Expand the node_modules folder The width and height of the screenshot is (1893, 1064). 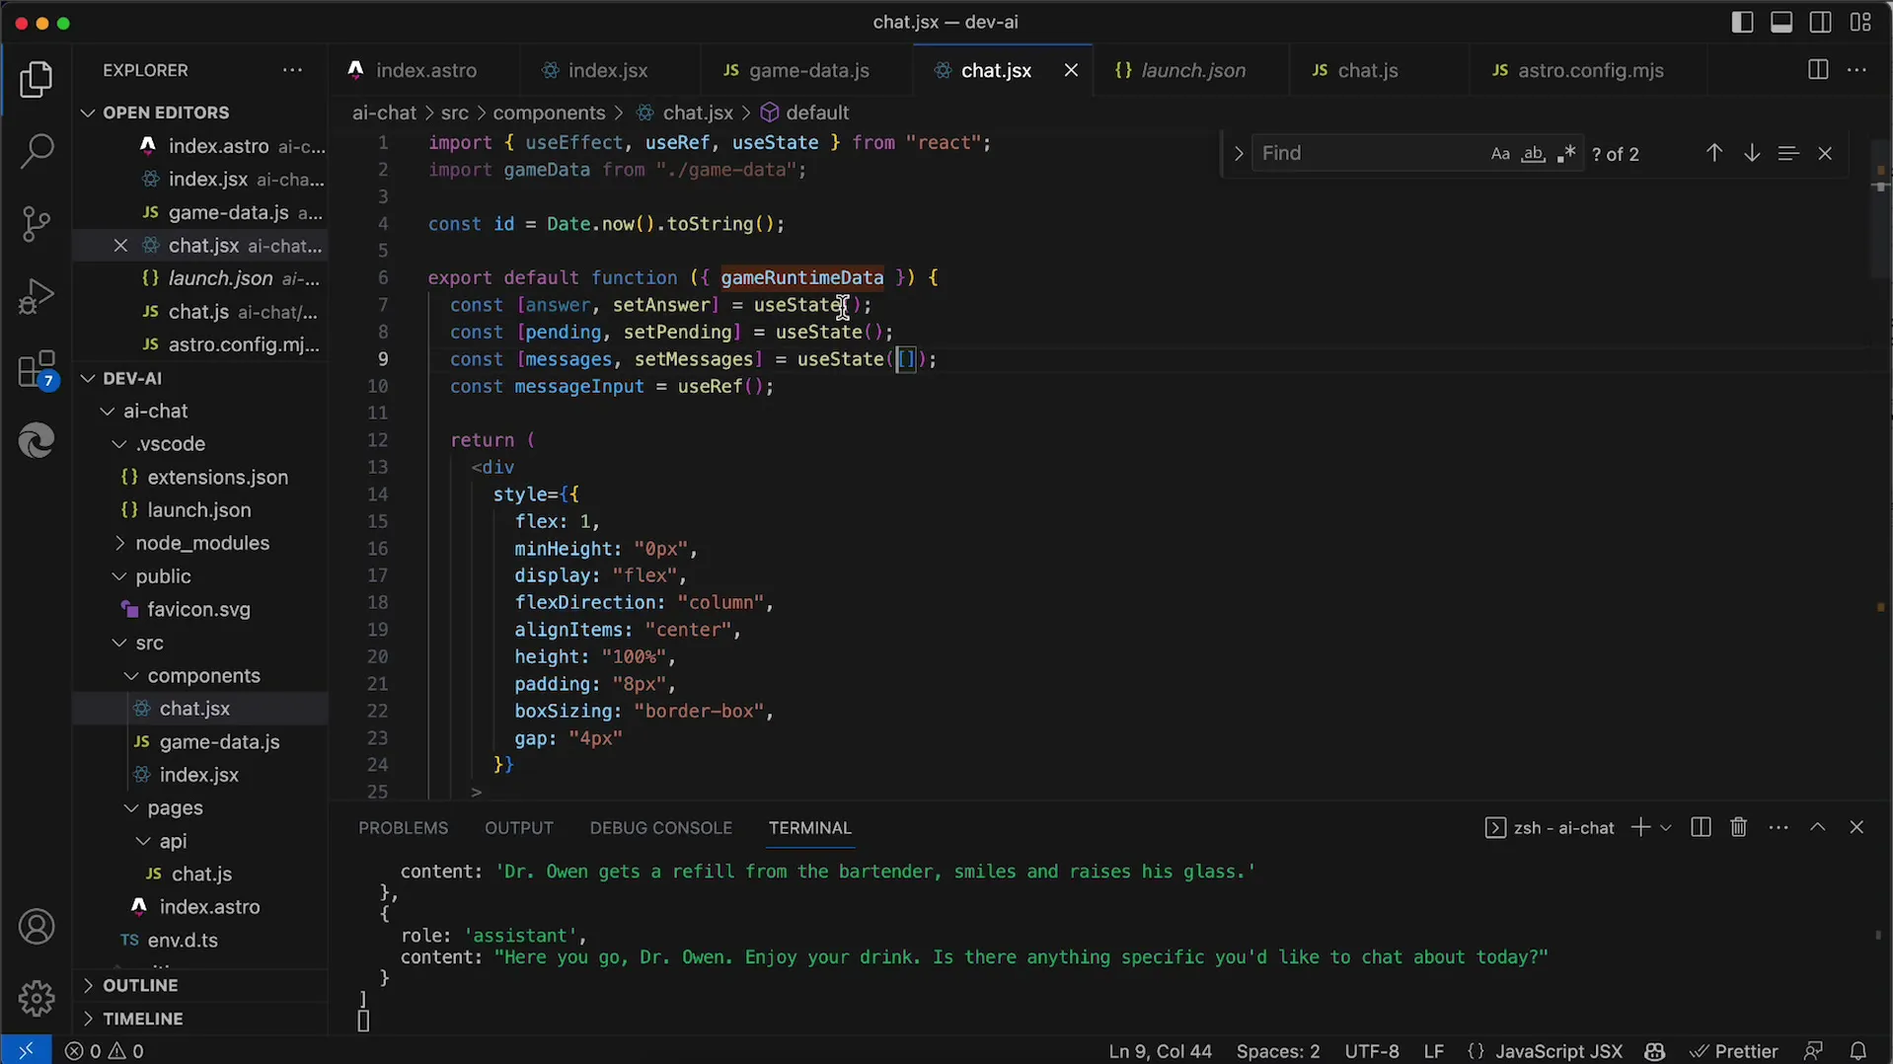tap(201, 543)
